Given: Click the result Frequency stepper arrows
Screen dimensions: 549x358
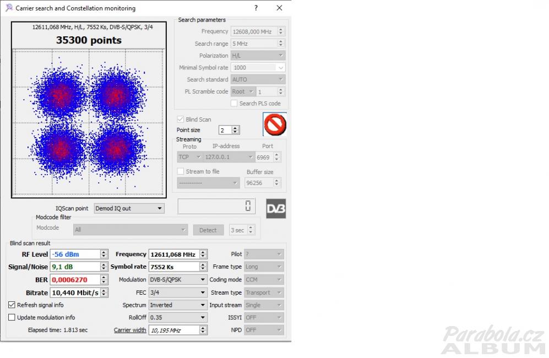Looking at the screenshot, I should 203,254.
